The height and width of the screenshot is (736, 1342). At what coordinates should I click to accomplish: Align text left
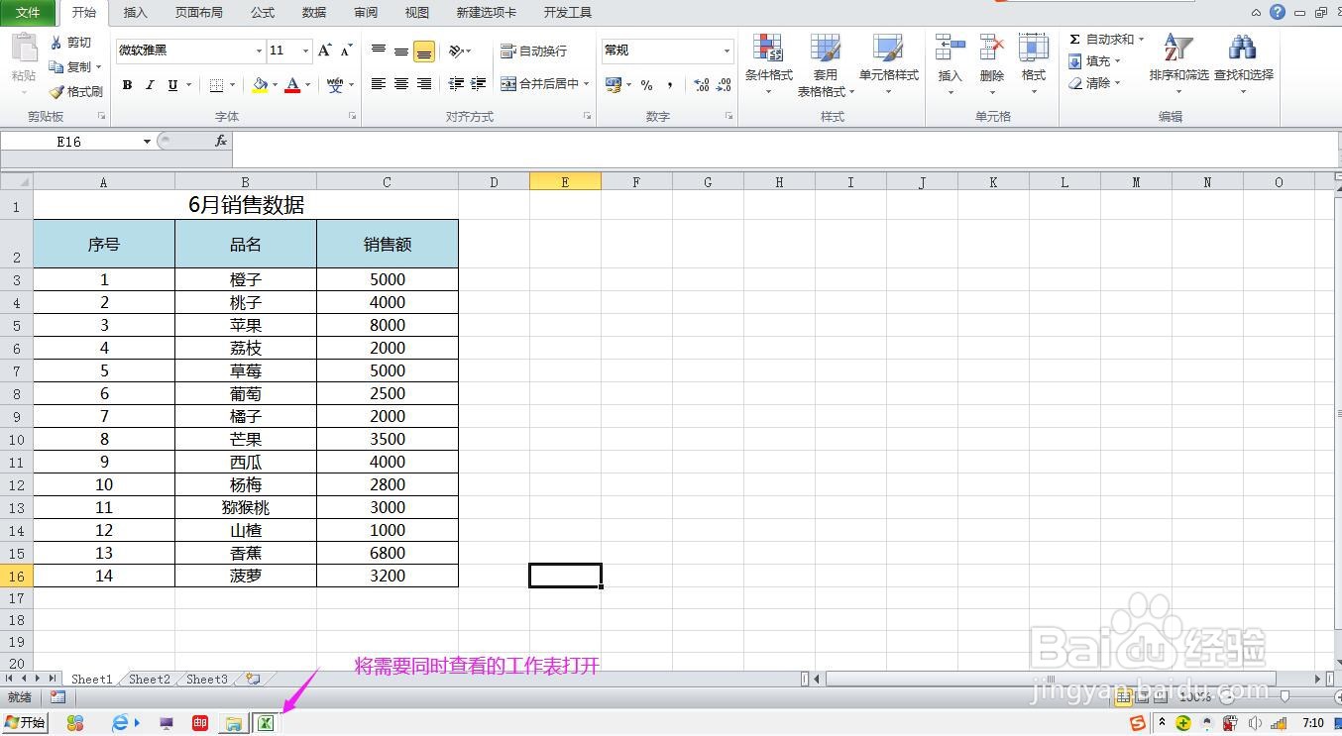pyautogui.click(x=379, y=84)
